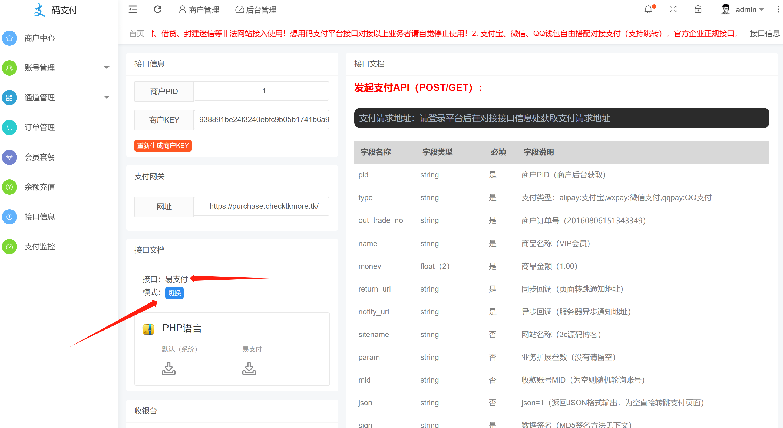Collapse the sidebar with the menu-fold icon

coord(133,9)
